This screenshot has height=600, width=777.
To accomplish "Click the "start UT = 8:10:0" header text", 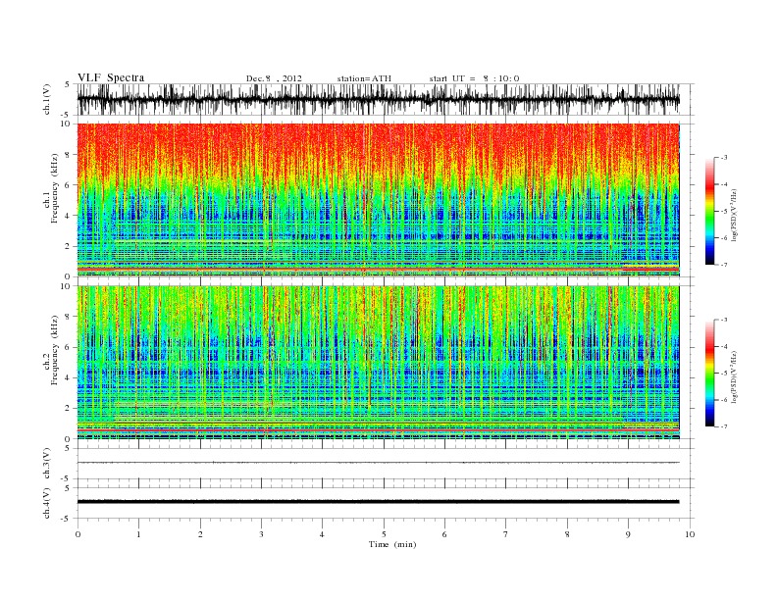I will [x=474, y=78].
